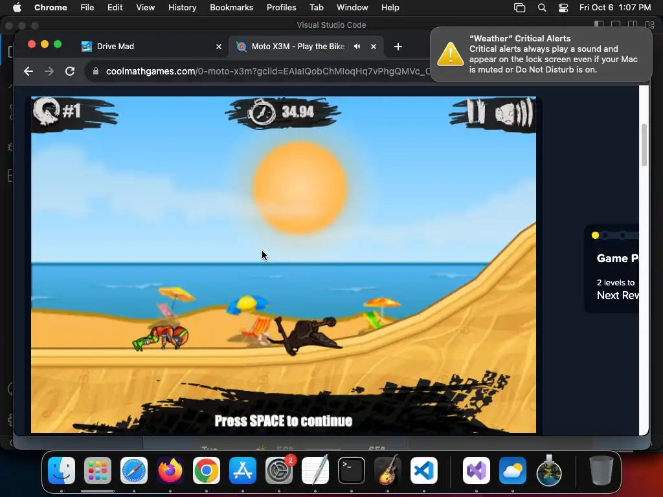Open Launchpad from the Dock
Screen dimensions: 663x497
pos(98,470)
